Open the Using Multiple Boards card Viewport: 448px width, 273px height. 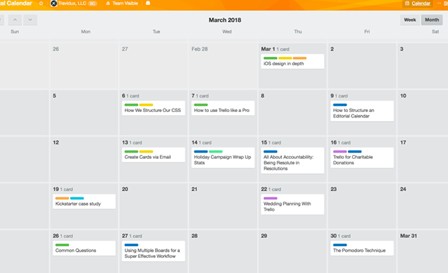(x=154, y=251)
